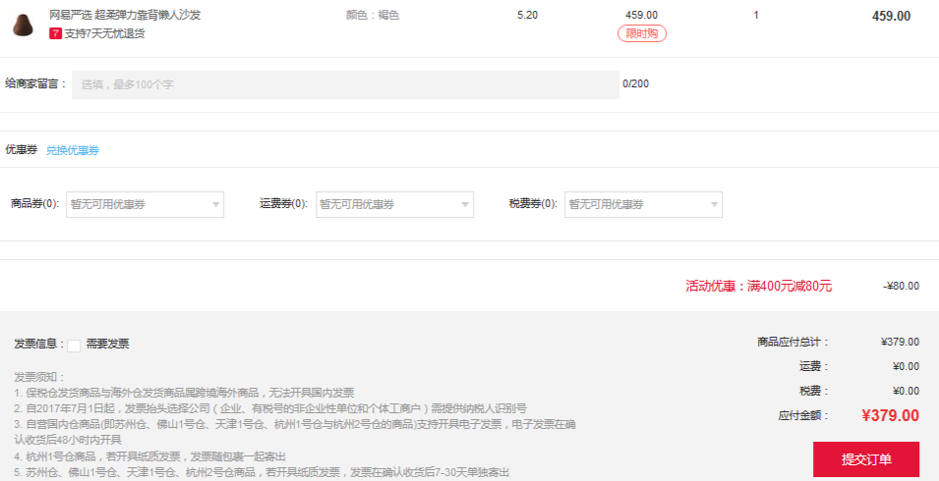Click the bold subtotal 459.00
Image resolution: width=939 pixels, height=481 pixels.
click(891, 16)
